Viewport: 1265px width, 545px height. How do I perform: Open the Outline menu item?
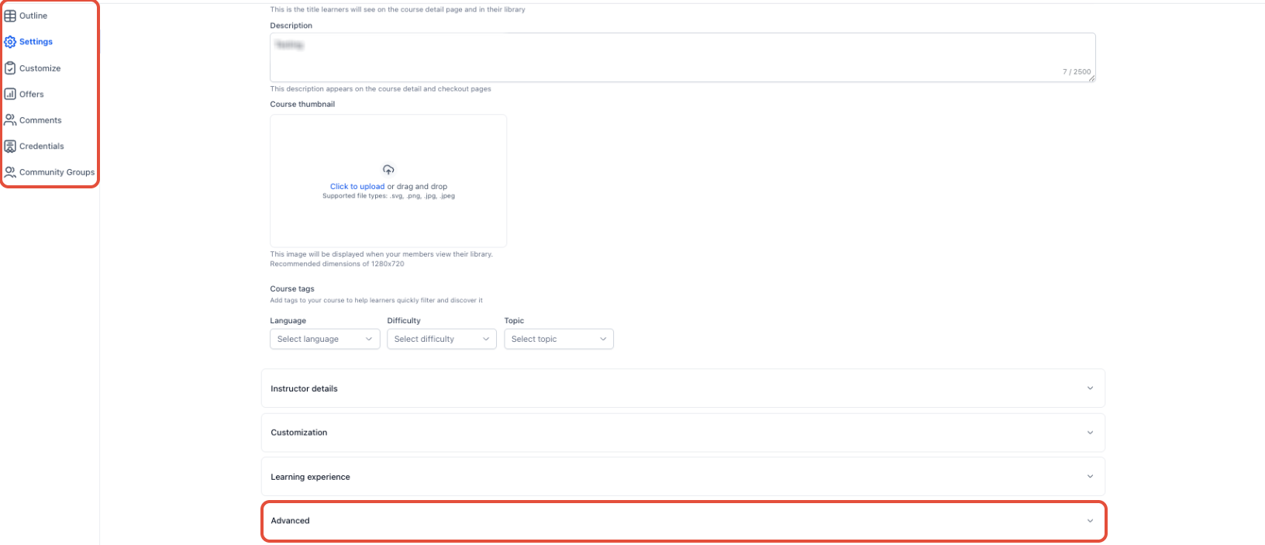[x=33, y=16]
